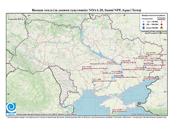Click the OpenStreetMap contributors attribution
The image size is (173, 122).
pos(149,114)
